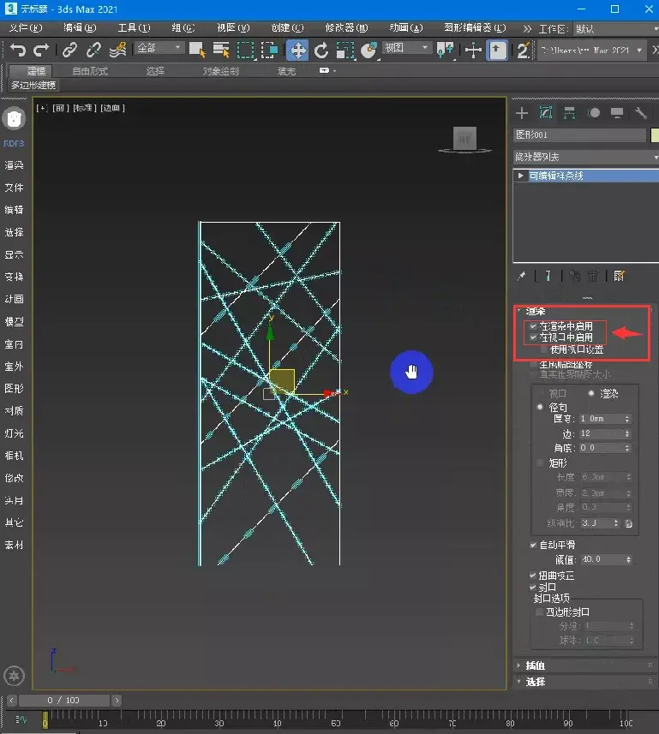659x734 pixels.
Task: Click the Pin Stack icon
Action: (522, 276)
